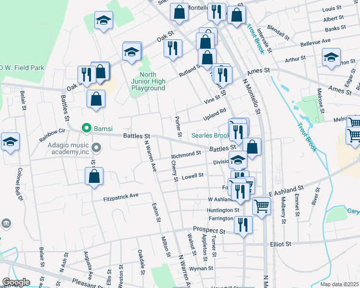Click the D.W. Field Park label

(x=22, y=68)
